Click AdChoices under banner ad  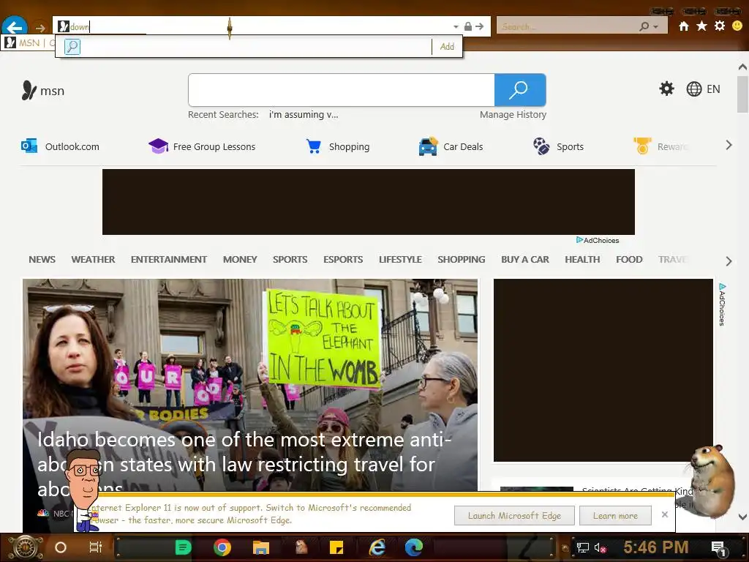(x=598, y=240)
